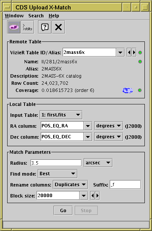This screenshot has width=152, height=231.
Task: Open the arcsec radius unit dropdown
Action: pos(98,163)
